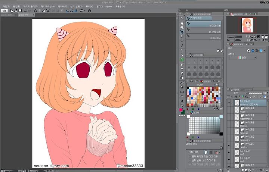
Task: Click the Navigator canvas thumbnail
Action: point(247,25)
